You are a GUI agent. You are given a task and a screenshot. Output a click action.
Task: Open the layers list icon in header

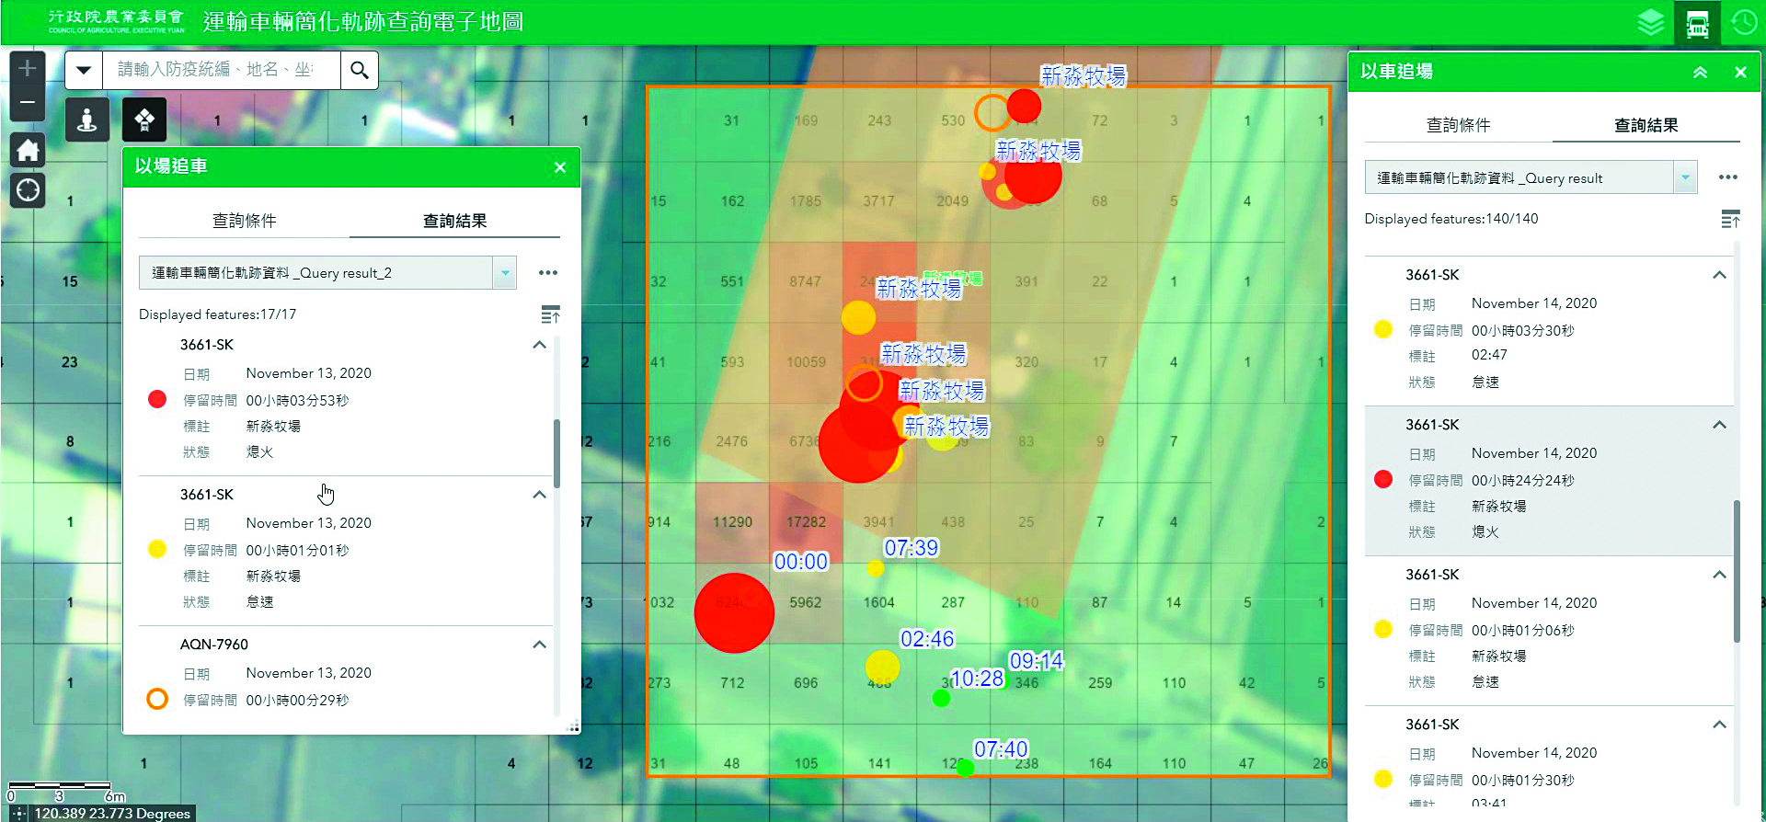point(1651,22)
